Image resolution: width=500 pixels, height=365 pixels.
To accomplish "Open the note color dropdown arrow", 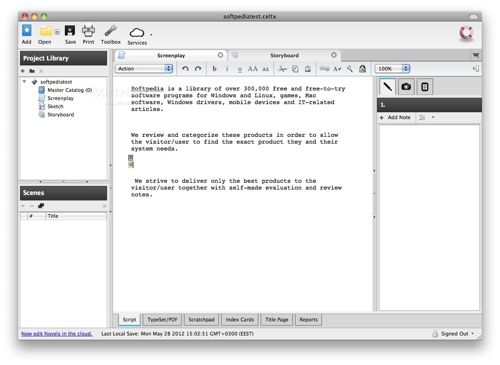I will (x=433, y=117).
